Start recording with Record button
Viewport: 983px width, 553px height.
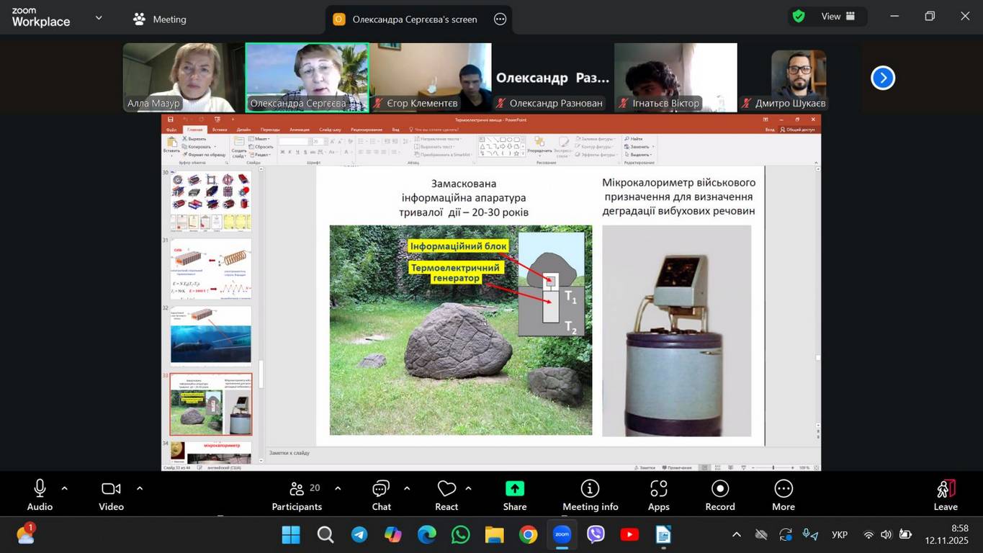click(x=719, y=495)
